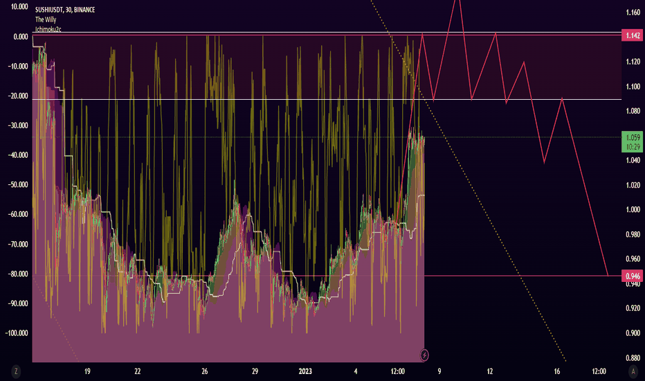Screen dimensions: 645x381
Task: Click 1.020 on price scale
Action: click(x=633, y=185)
